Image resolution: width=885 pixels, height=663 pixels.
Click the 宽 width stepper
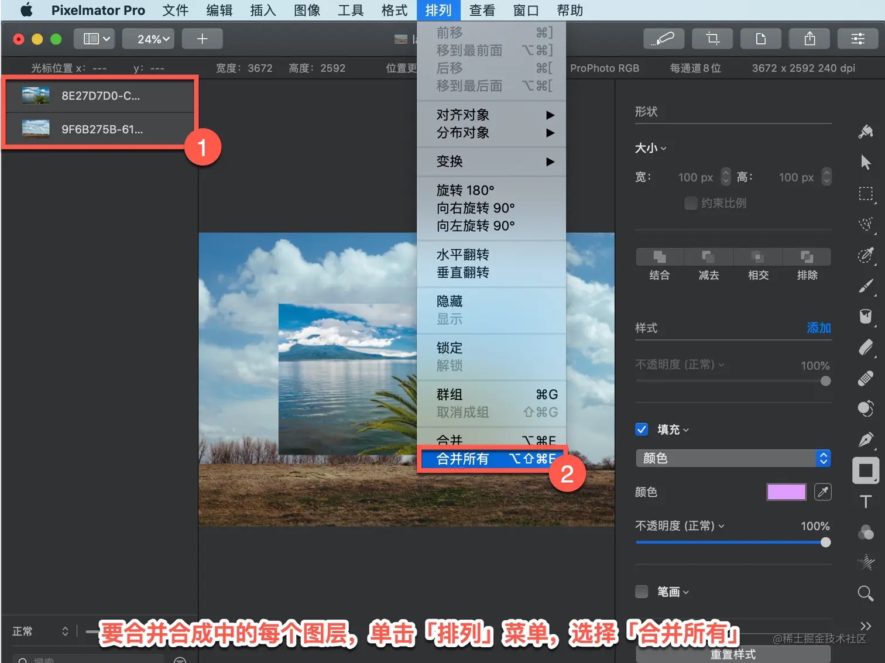click(726, 177)
